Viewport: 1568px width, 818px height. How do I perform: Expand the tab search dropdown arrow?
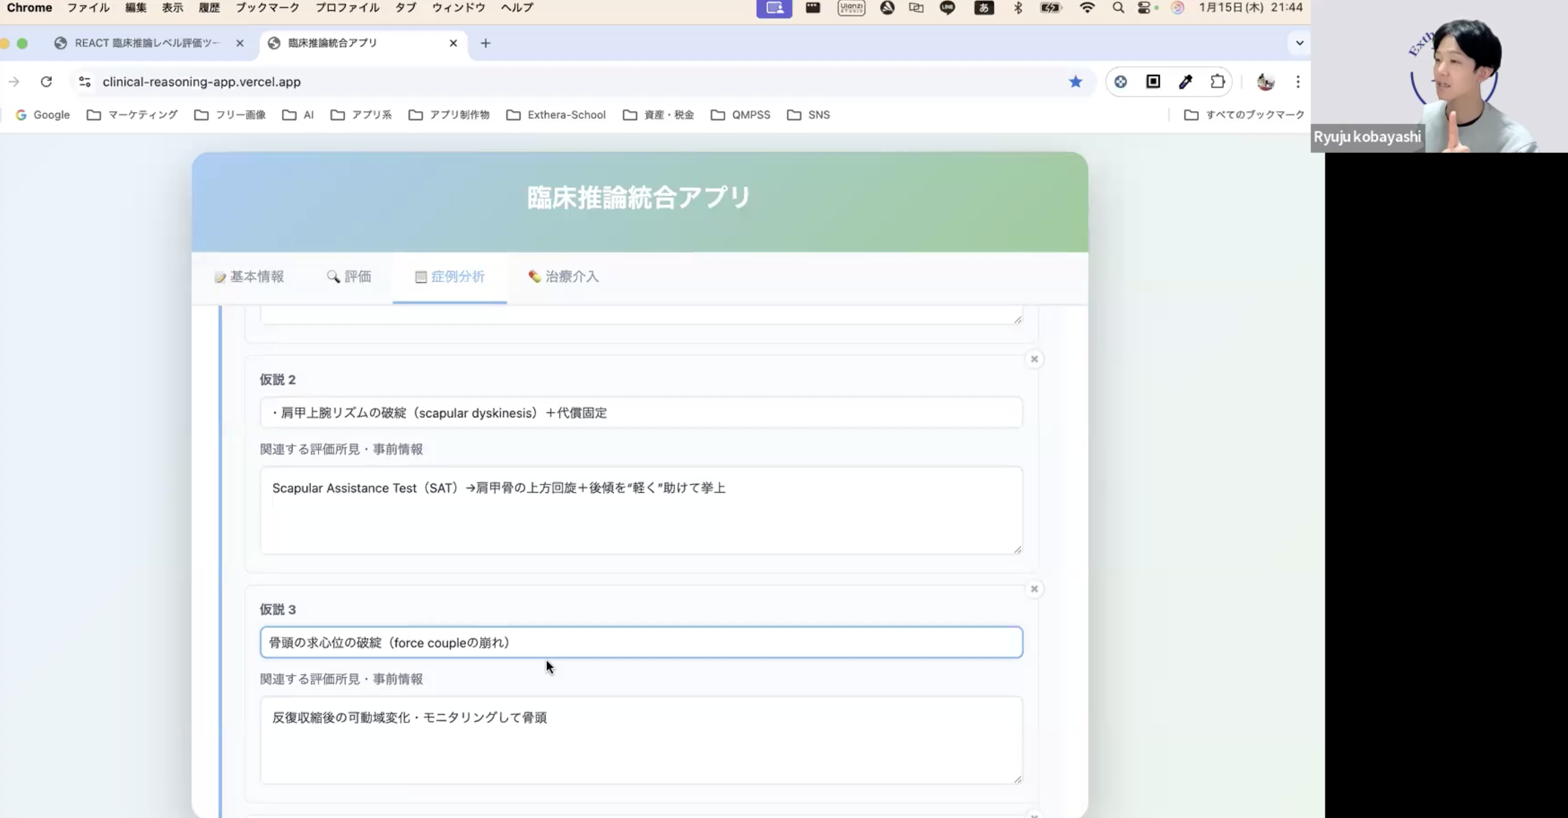click(1299, 43)
